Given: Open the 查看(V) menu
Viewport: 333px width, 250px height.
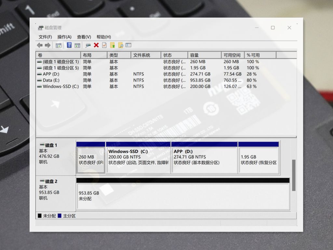Looking at the screenshot, I should (84, 37).
